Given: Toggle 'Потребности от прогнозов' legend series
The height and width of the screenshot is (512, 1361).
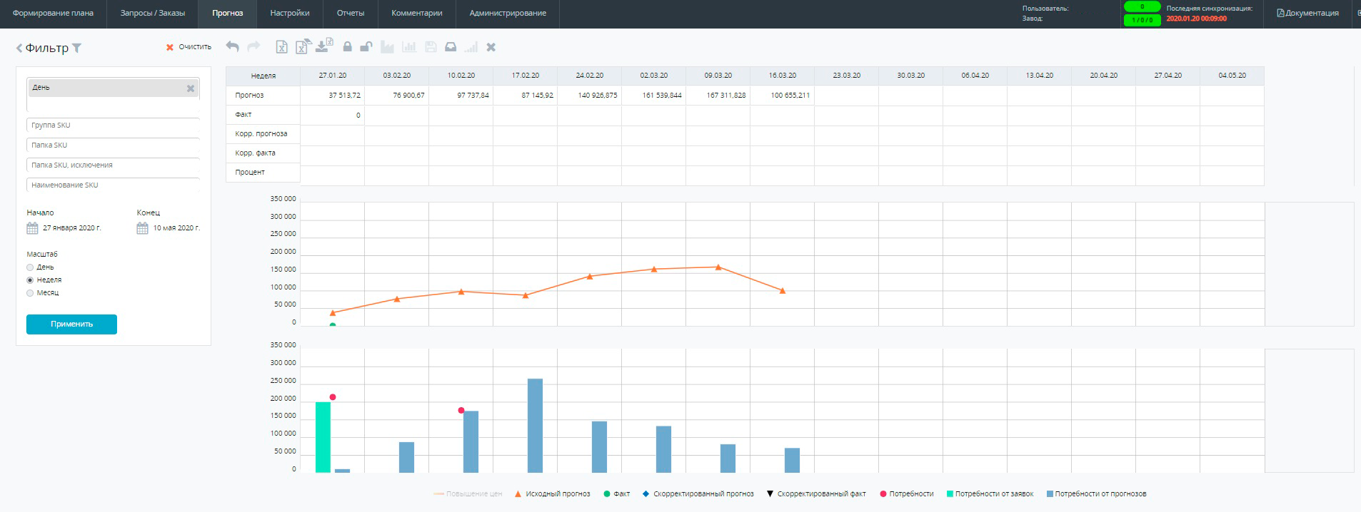Looking at the screenshot, I should 1096,493.
